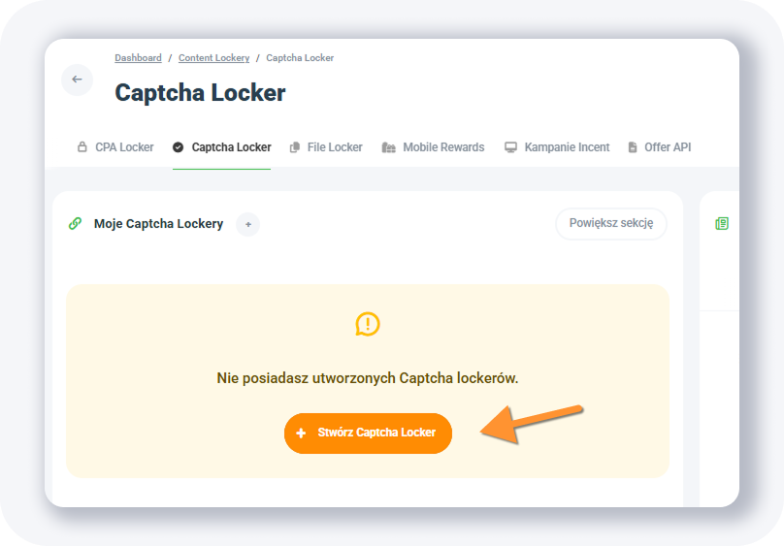
Task: Click the CPA Locker padlock icon
Action: click(82, 147)
